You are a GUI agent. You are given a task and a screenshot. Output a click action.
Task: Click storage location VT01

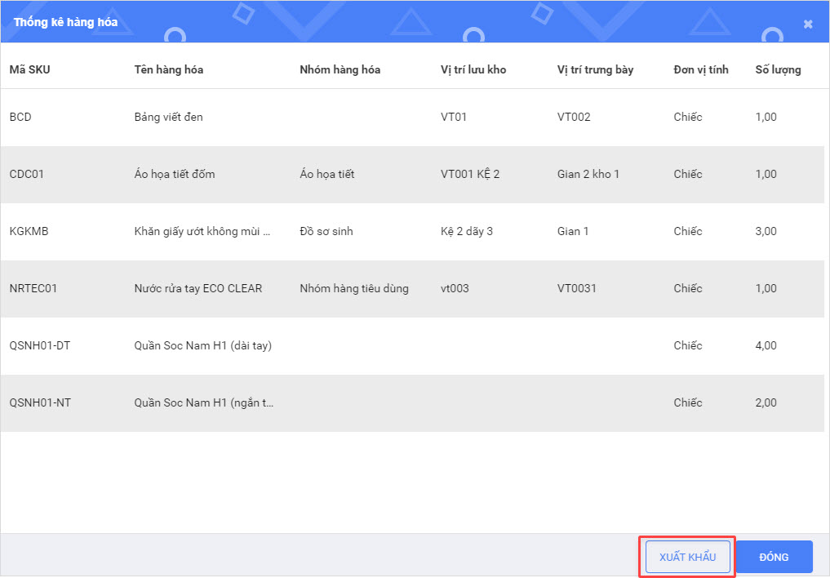454,117
